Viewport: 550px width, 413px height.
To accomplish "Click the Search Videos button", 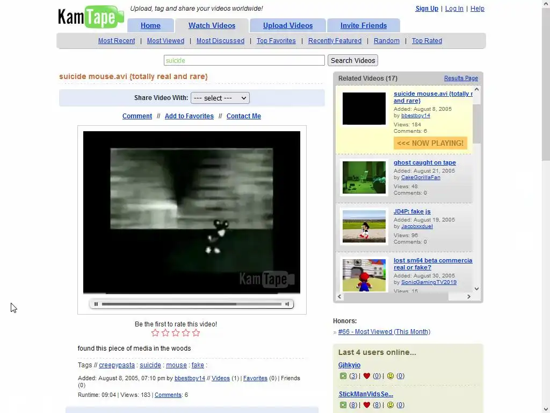I will 353,60.
